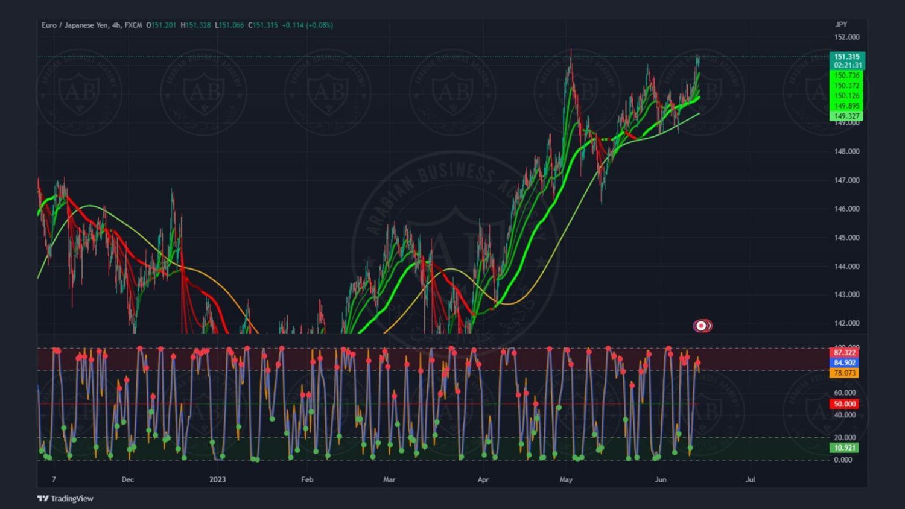Click the 142.000 price axis label
The height and width of the screenshot is (509, 905).
846,323
